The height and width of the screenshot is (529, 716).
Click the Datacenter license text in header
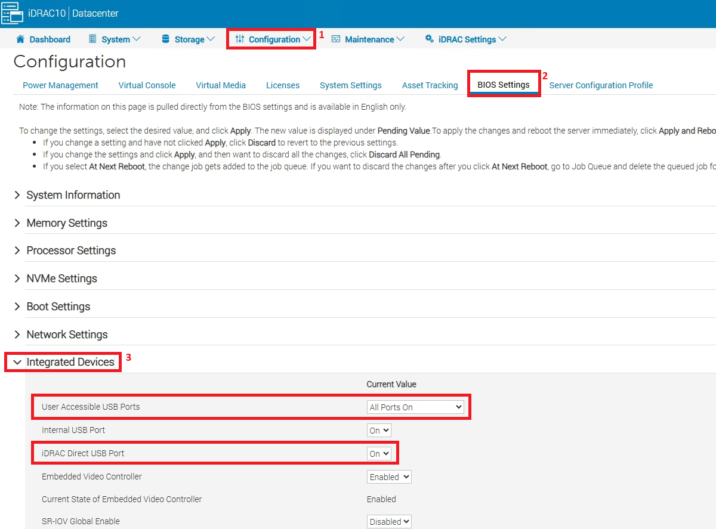[97, 13]
